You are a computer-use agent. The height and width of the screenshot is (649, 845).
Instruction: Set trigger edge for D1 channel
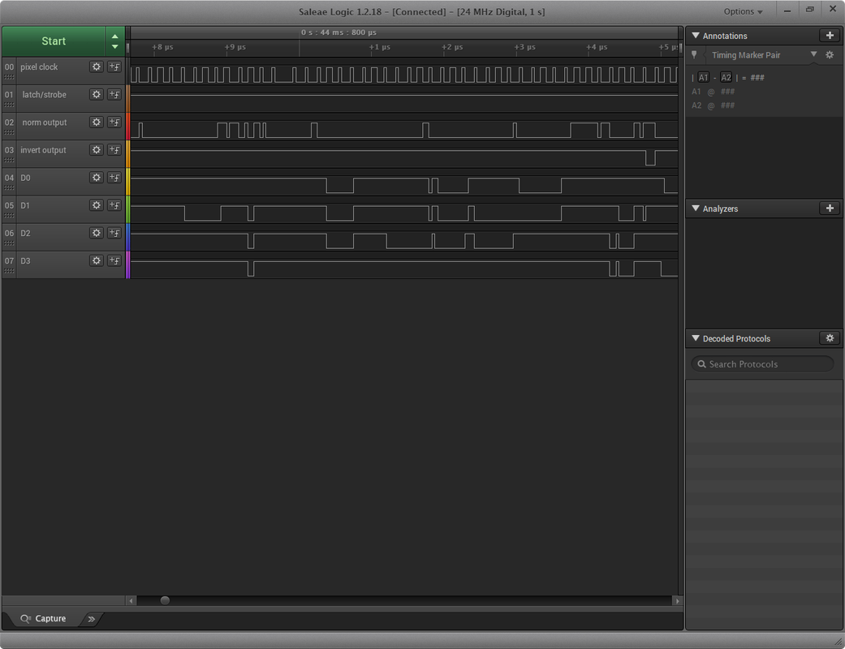point(114,205)
